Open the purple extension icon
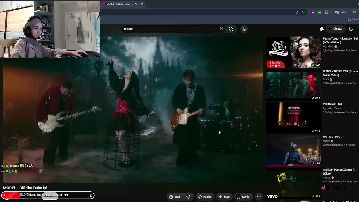 (x=312, y=12)
